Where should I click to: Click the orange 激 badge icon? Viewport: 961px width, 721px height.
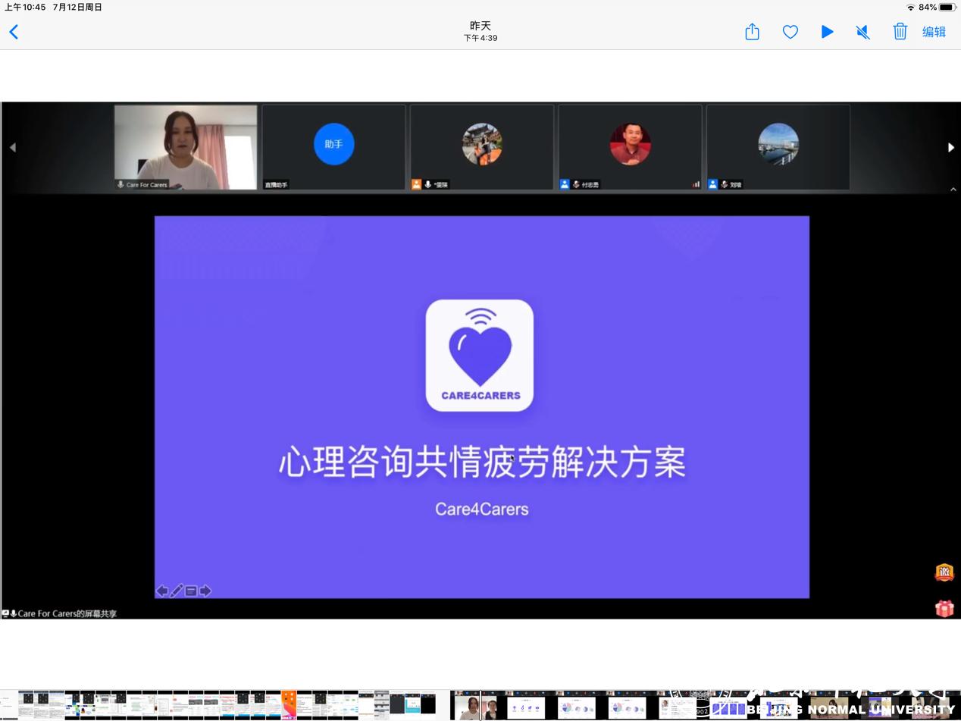click(x=944, y=572)
